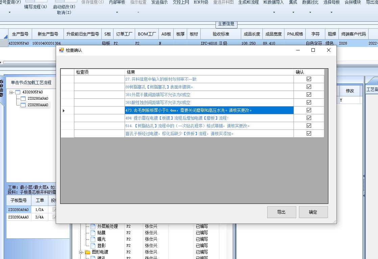Image resolution: width=378 pixels, height=259 pixels.
Task: Click the icon beside 2I0280AAA0 node
Action: [x=23, y=105]
